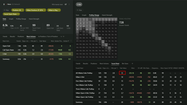Viewport: 187px width, 105px height.
Task: Remove the Position: SB filter chip
Action: tap(22, 10)
